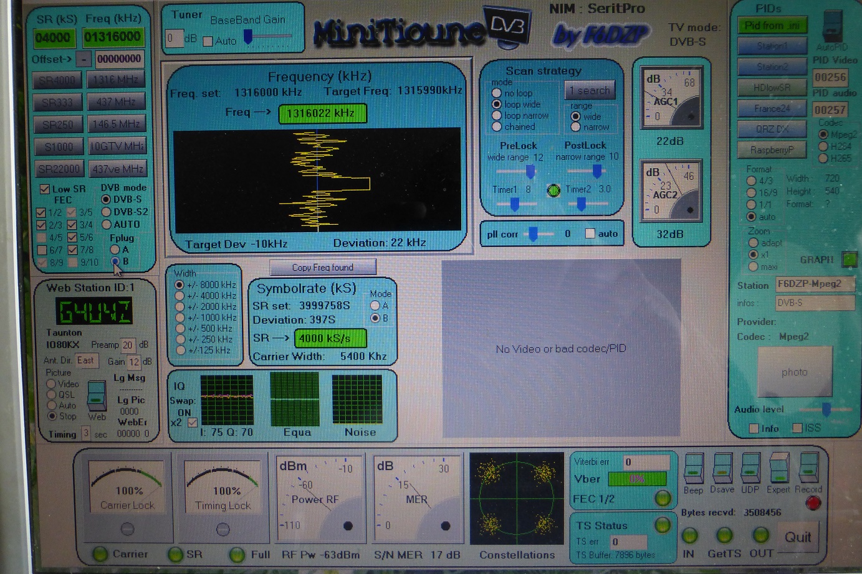Check the ISS checkbox
The height and width of the screenshot is (574, 862).
pyautogui.click(x=797, y=428)
